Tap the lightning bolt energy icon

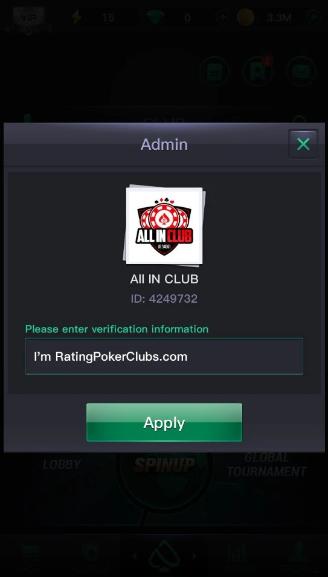77,18
